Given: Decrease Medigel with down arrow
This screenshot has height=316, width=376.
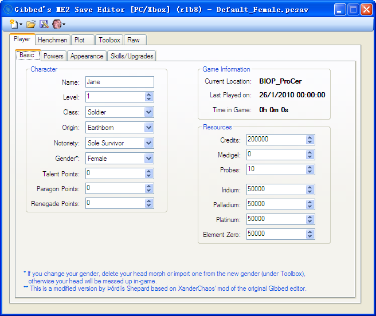Looking at the screenshot, I should point(310,157).
